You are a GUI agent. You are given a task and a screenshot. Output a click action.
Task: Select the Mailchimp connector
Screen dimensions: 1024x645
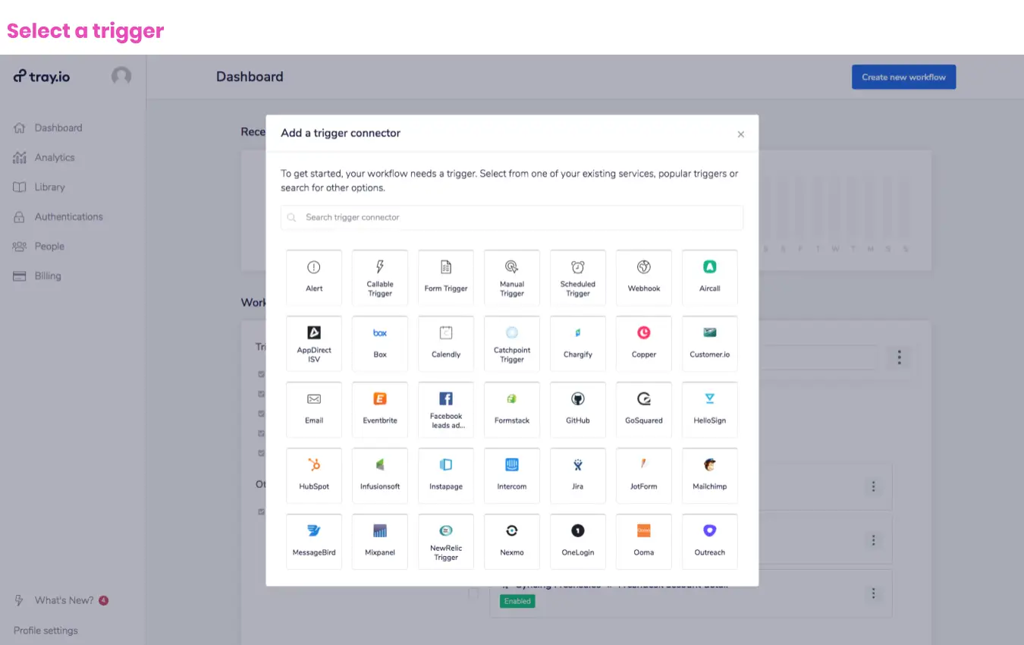(710, 476)
